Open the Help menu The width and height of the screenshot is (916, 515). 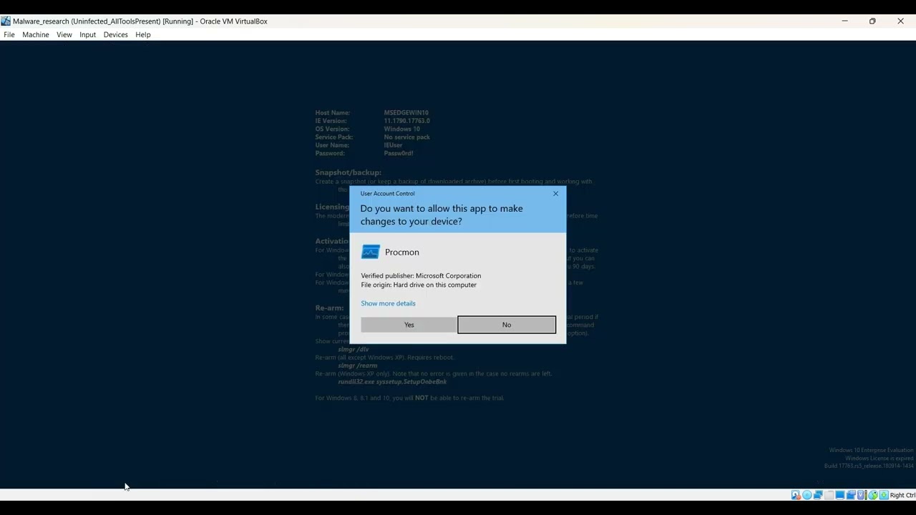pos(143,34)
